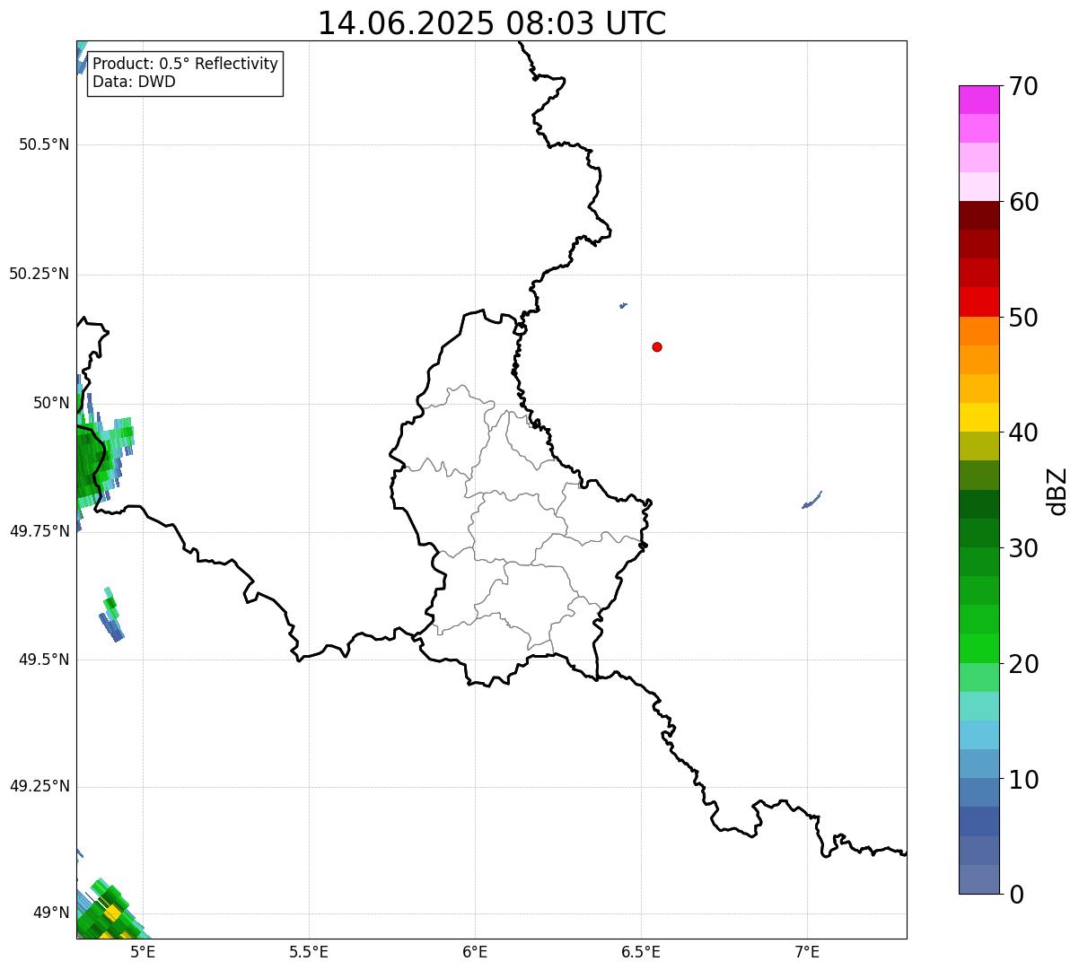This screenshot has height=970, width=1079.
Task: Click the colorbar tick label 70
Action: click(1022, 87)
